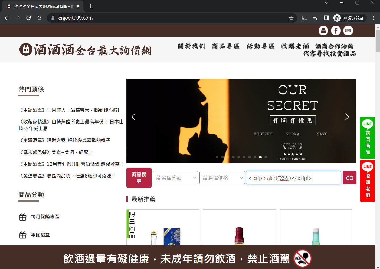This screenshot has width=380, height=269.
Task: Open browser home page icon
Action: (40, 18)
